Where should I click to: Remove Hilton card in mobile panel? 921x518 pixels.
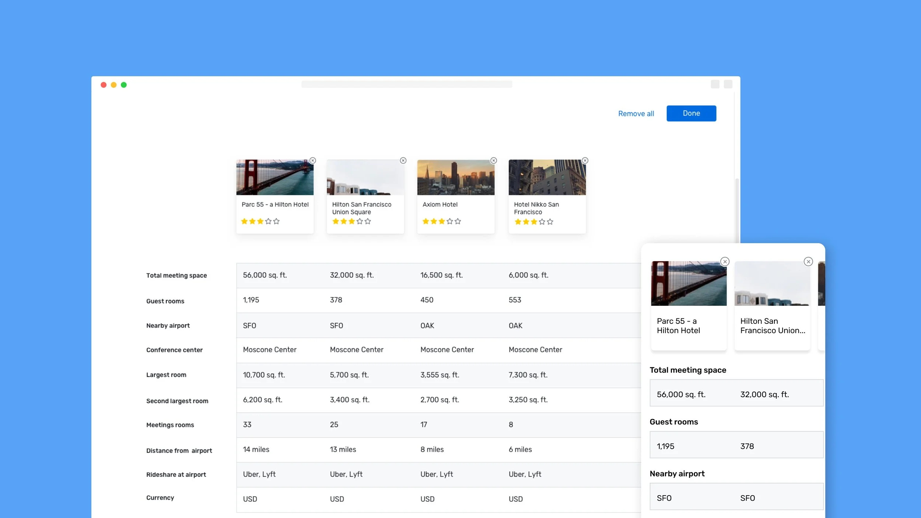pos(808,262)
